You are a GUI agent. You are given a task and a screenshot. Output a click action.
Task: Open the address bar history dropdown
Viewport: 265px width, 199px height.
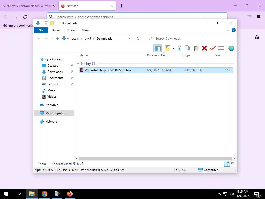click(x=130, y=39)
